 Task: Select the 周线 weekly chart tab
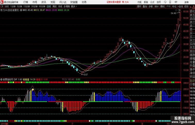tap(54, 6)
